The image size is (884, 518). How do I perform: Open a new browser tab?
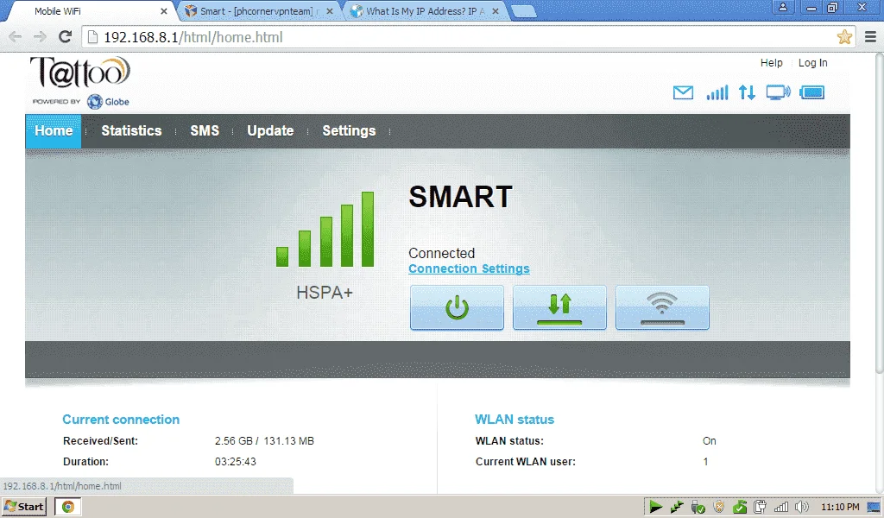(524, 12)
